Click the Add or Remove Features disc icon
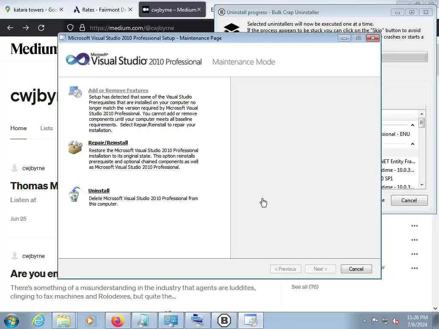This screenshot has height=329, width=439. point(75,92)
